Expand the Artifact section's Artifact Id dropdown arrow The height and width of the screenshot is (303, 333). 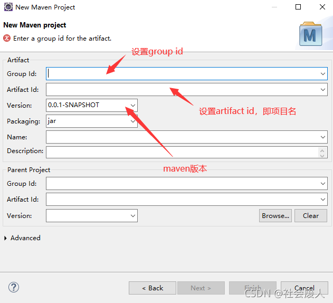pyautogui.click(x=323, y=89)
